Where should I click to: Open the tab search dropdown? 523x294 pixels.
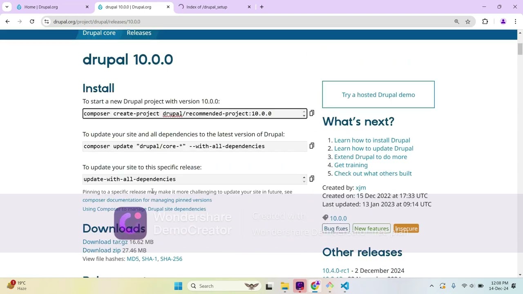tap(7, 7)
